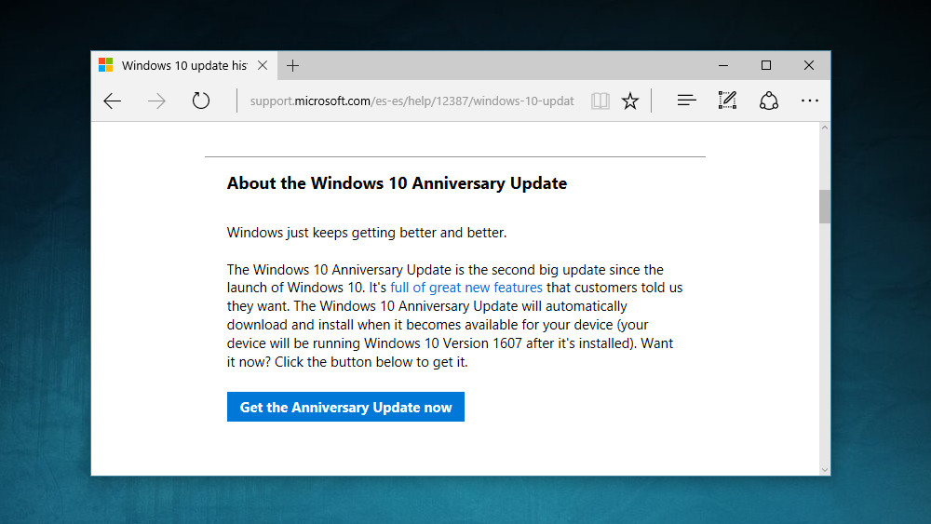
Task: Maximize the Edge browser window
Action: (x=766, y=65)
